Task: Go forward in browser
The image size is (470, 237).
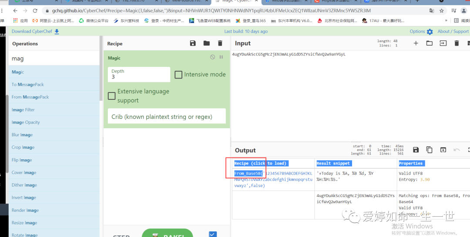Action: click(25, 11)
